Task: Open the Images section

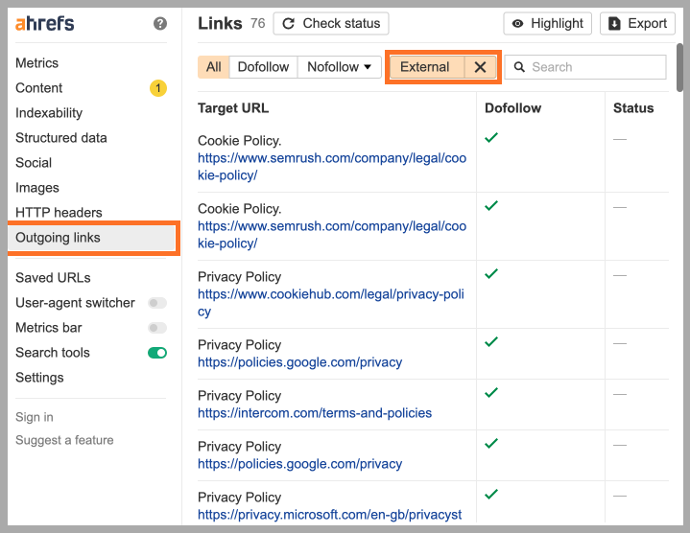Action: point(37,188)
